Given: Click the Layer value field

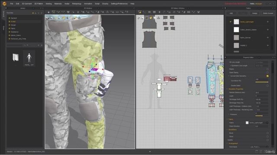Looking at the screenshot, I should (x=261, y=96).
